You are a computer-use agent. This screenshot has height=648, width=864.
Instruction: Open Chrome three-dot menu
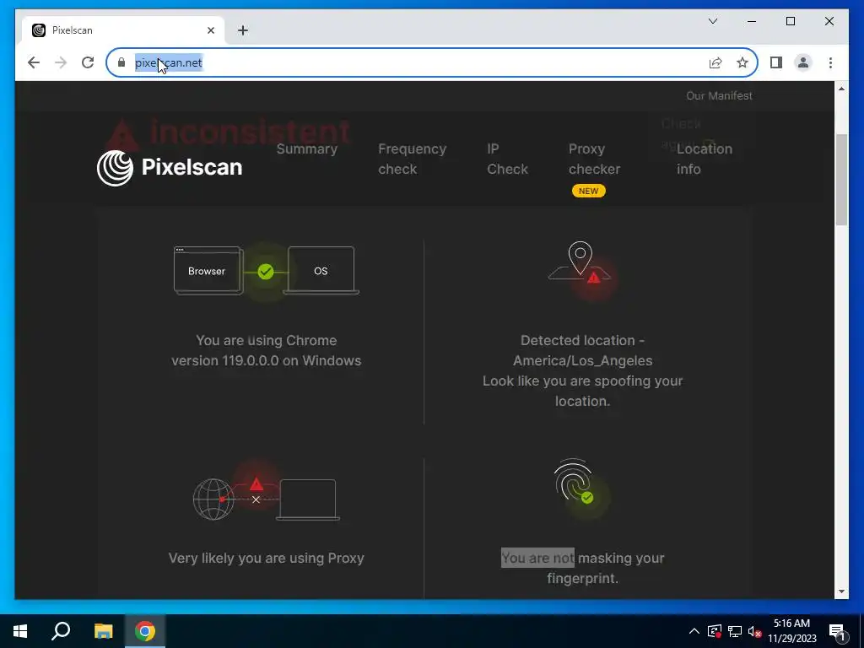point(830,62)
